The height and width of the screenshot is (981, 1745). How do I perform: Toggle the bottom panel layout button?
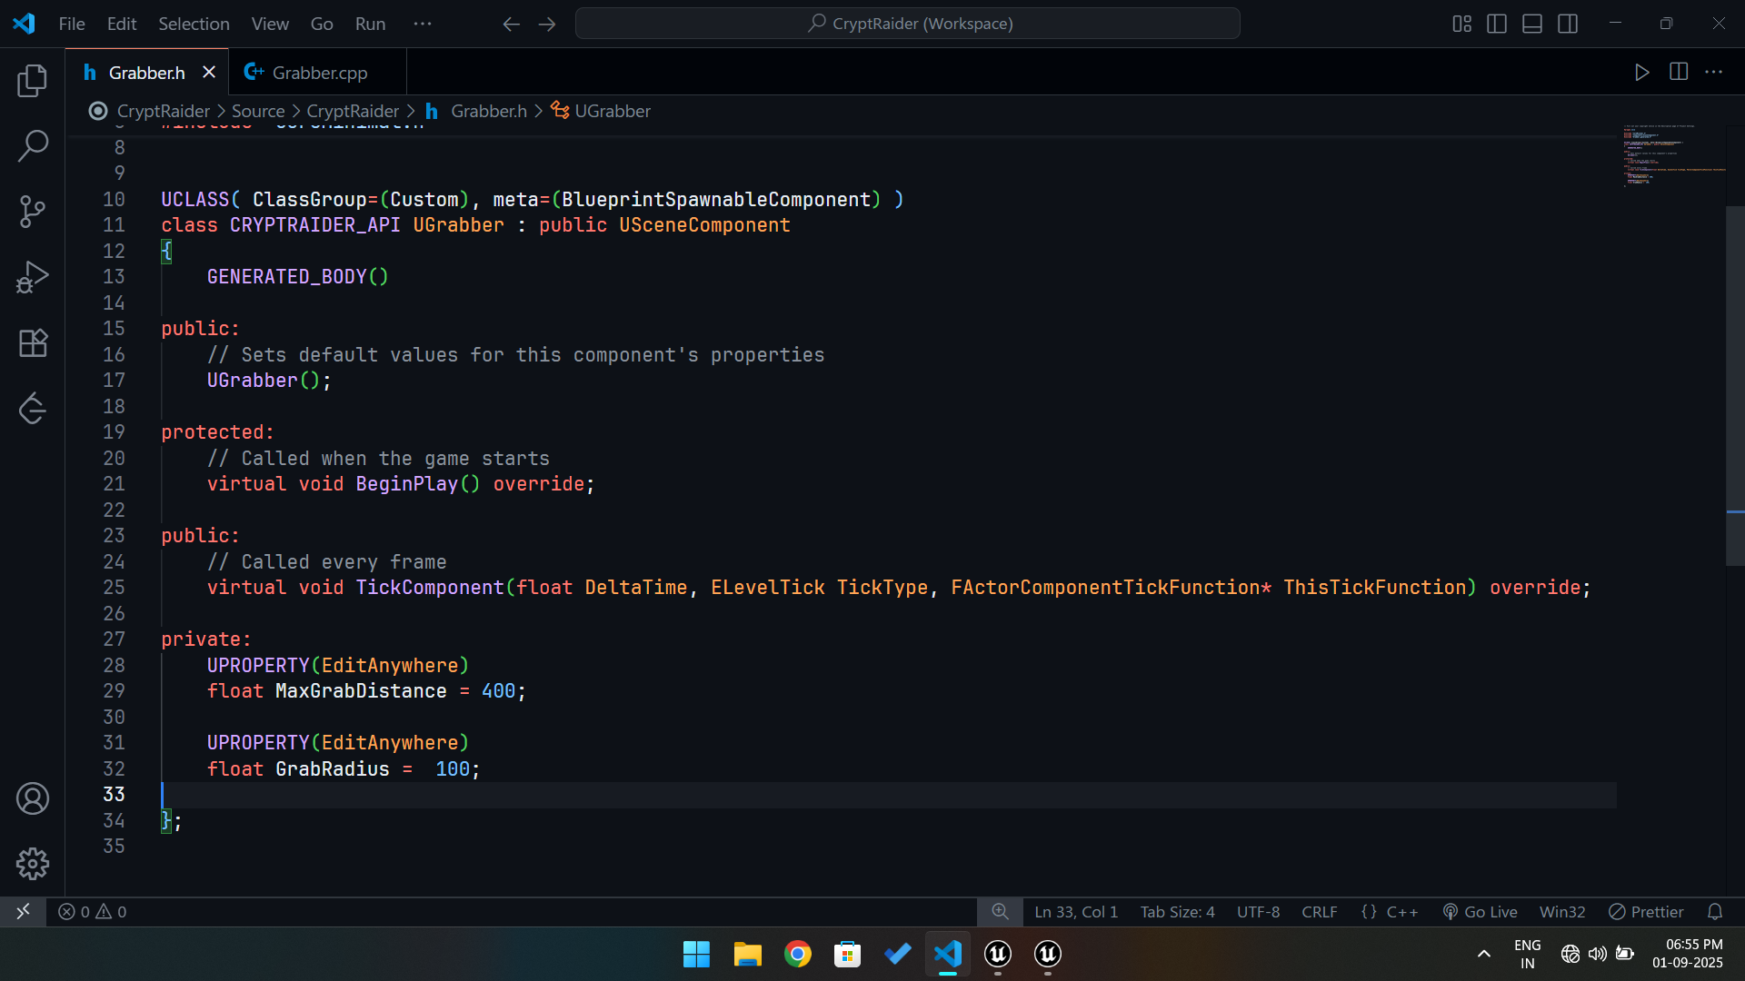(x=1532, y=24)
